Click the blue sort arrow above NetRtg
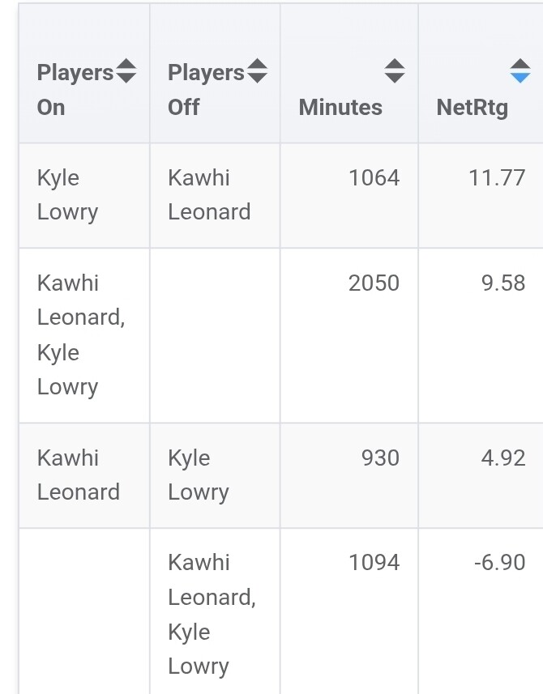The width and height of the screenshot is (543, 694). pos(520,71)
